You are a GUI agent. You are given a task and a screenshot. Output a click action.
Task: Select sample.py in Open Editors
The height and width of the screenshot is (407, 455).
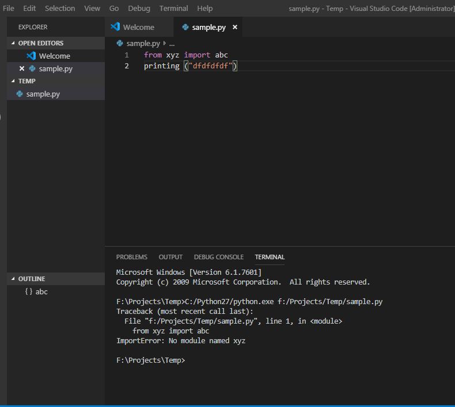(56, 68)
